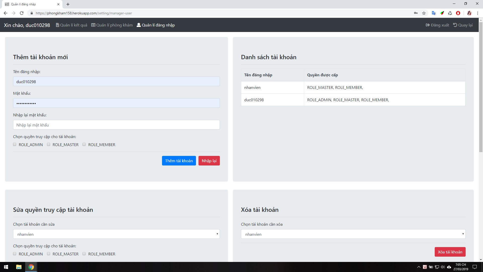Click the red Opera extension icon
Screen dimensions: 483x272
(x=458, y=13)
